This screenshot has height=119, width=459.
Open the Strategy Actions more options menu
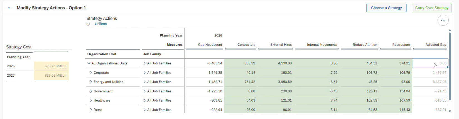pyautogui.click(x=443, y=20)
